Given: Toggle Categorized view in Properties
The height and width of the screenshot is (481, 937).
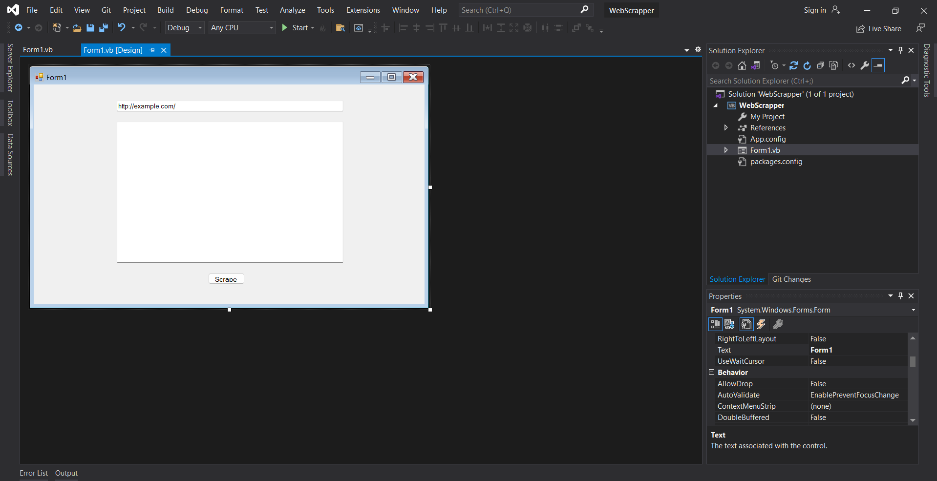Looking at the screenshot, I should (x=716, y=324).
